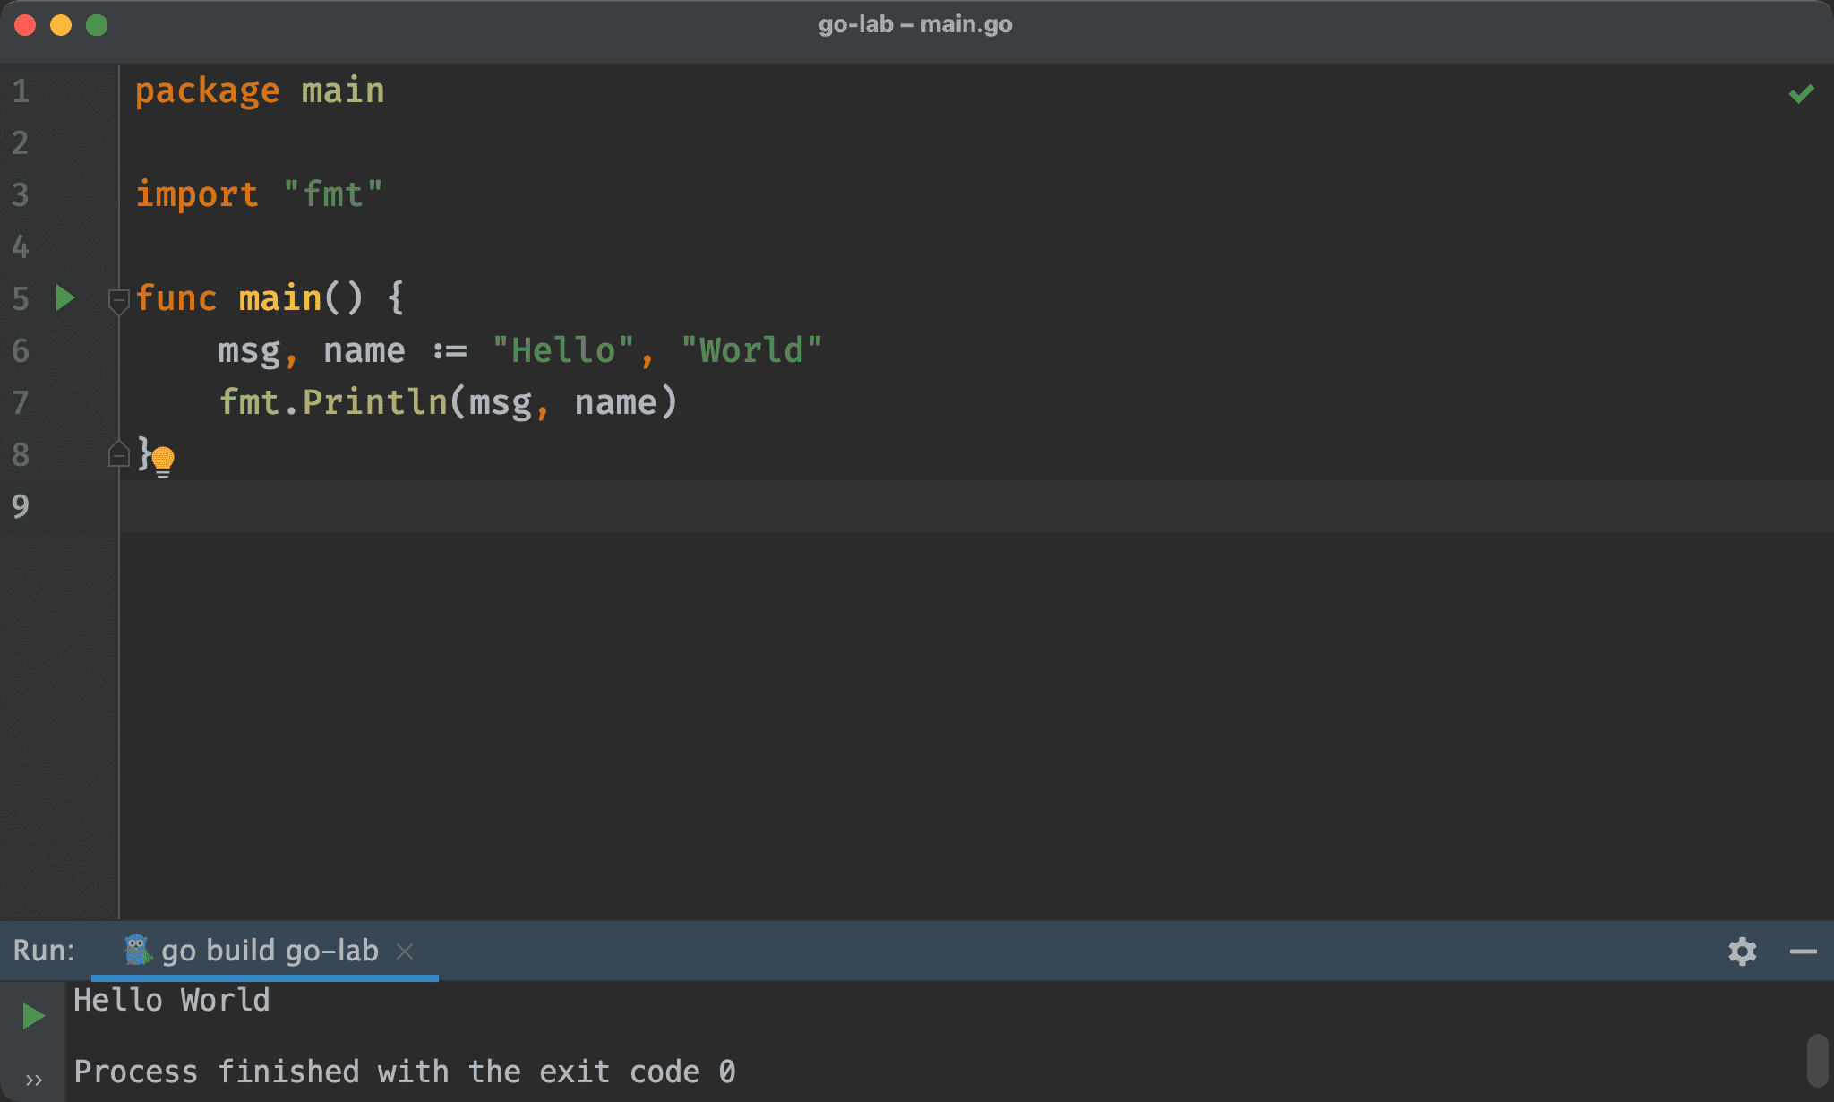Viewport: 1834px width, 1102px height.
Task: Click line number 1 in the gutter
Action: [x=21, y=91]
